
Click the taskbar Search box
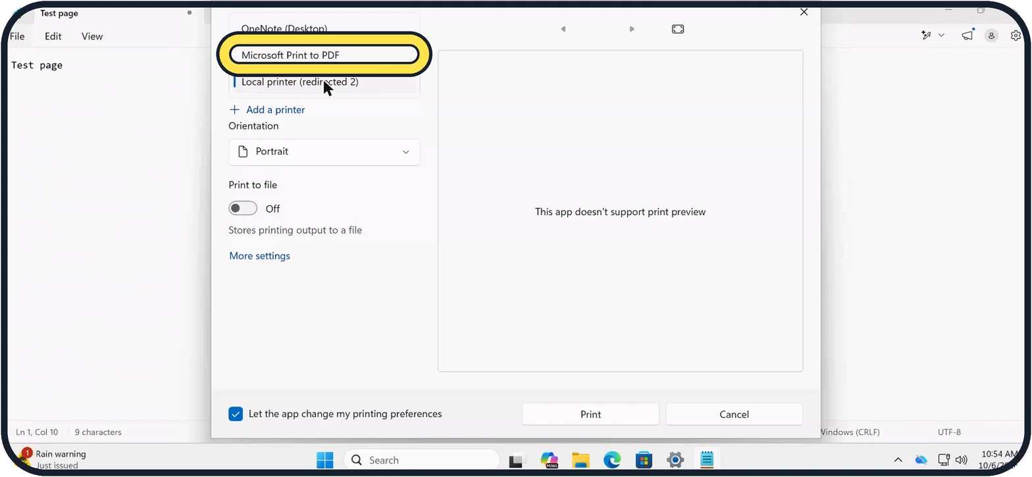click(422, 460)
